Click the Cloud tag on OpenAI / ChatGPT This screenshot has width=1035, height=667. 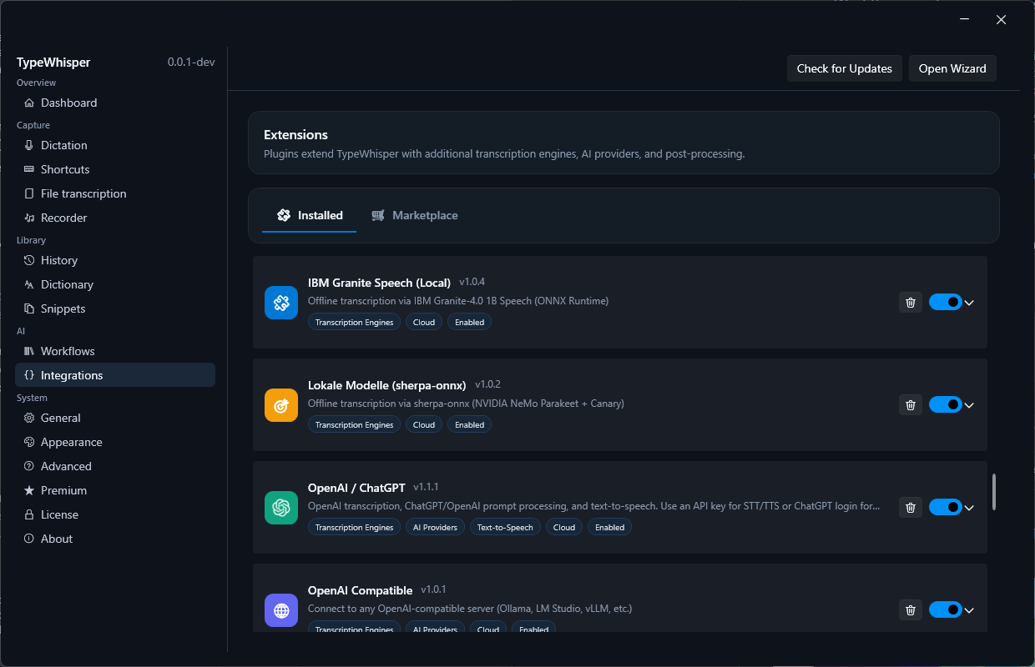tap(564, 527)
